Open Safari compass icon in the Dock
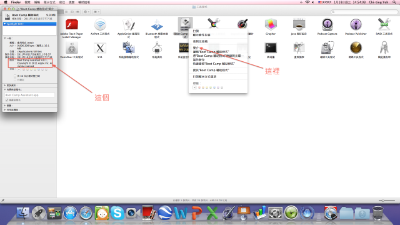This screenshot has height=225, width=400. [x=86, y=213]
